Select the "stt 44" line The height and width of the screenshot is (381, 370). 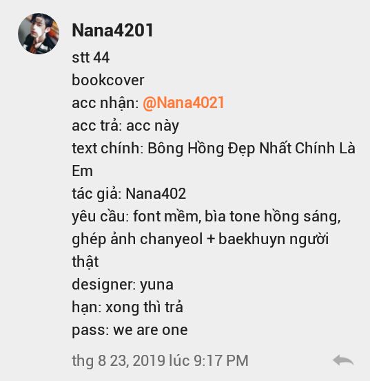90,58
